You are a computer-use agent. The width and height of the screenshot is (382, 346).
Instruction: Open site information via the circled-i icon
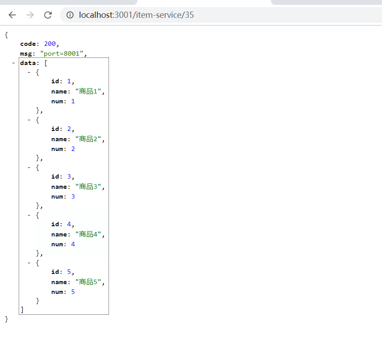pyautogui.click(x=69, y=15)
